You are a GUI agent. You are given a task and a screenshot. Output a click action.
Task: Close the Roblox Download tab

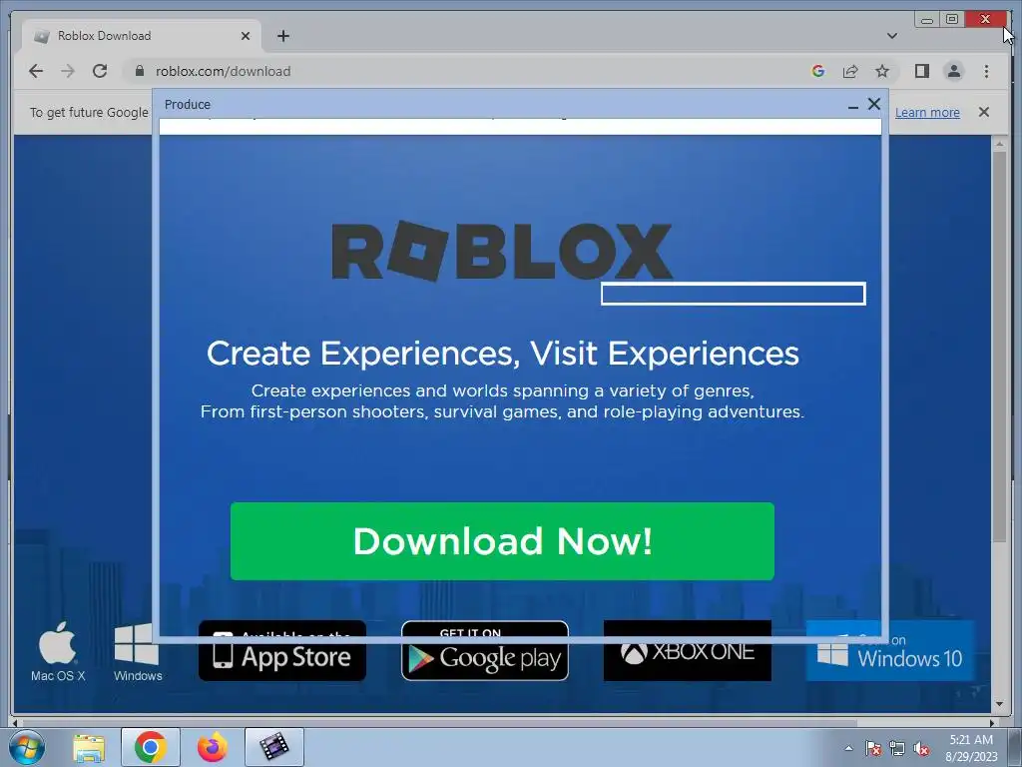tap(246, 36)
